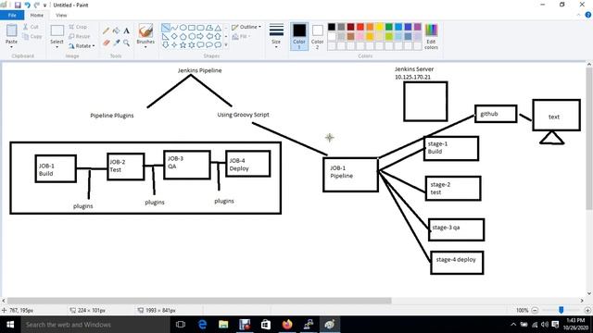This screenshot has height=333, width=593.
Task: Select the Text tool
Action: 127,31
